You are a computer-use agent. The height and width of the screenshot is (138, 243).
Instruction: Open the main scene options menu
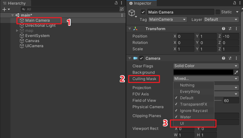coord(122,15)
